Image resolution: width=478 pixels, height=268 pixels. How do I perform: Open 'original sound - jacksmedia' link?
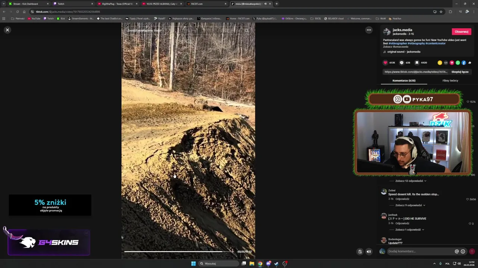pyautogui.click(x=404, y=52)
